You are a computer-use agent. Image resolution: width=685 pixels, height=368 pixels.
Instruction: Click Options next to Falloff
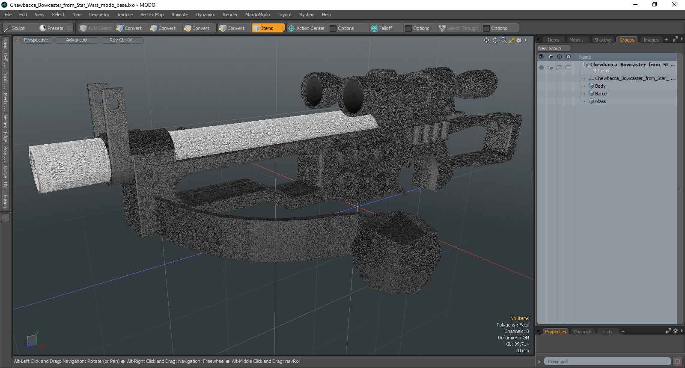[421, 28]
